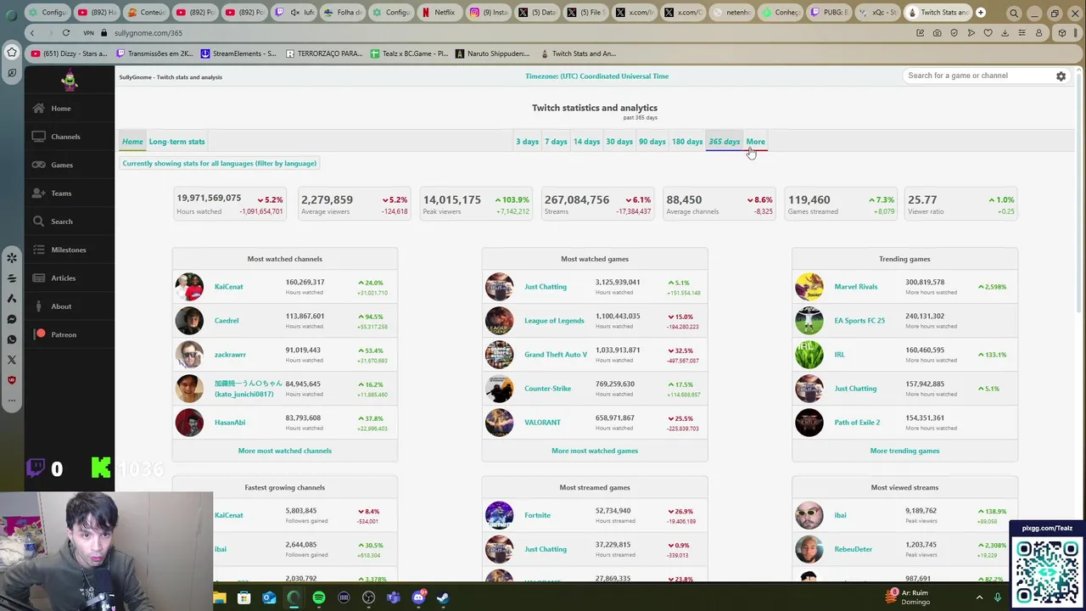
Task: Open Messenger in the browser sidebar
Action: tap(12, 319)
